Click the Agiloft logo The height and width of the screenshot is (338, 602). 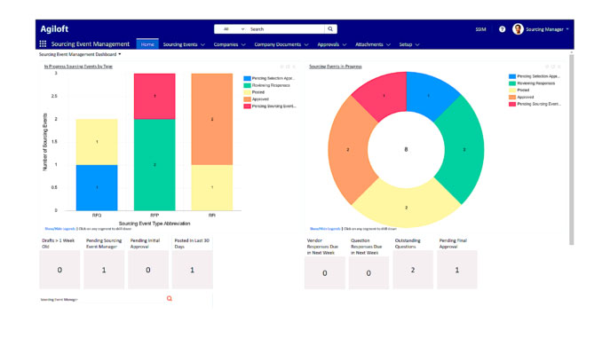click(54, 29)
